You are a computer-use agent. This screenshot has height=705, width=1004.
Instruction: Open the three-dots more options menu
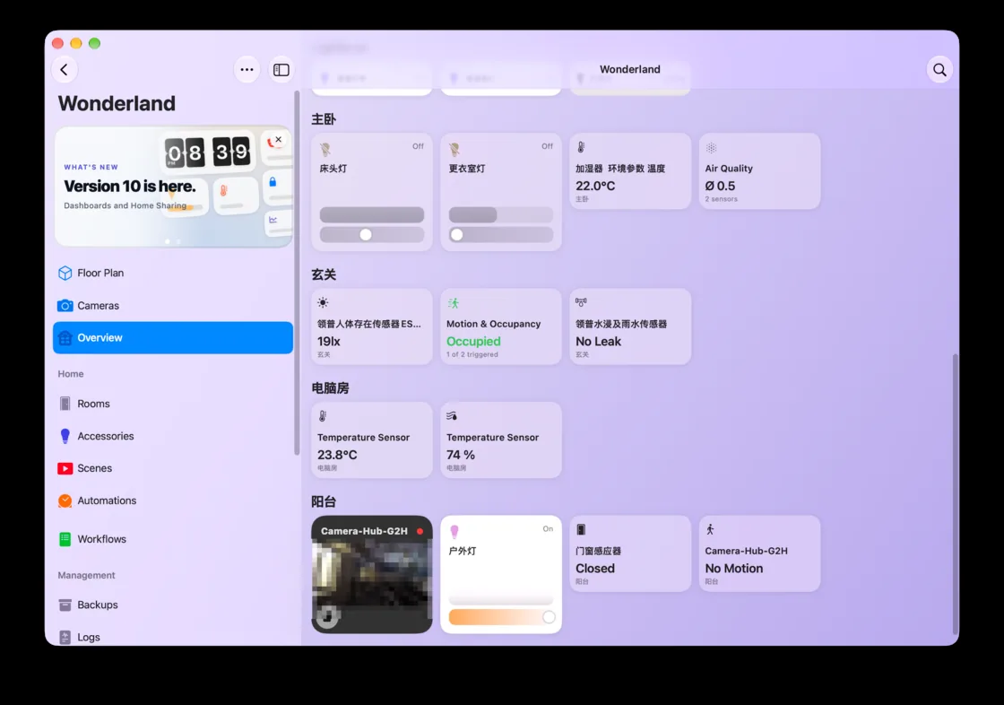247,70
